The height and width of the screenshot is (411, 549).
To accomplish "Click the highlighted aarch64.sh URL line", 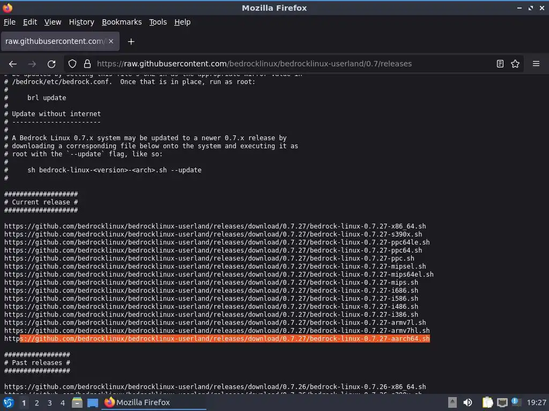I will (217, 339).
